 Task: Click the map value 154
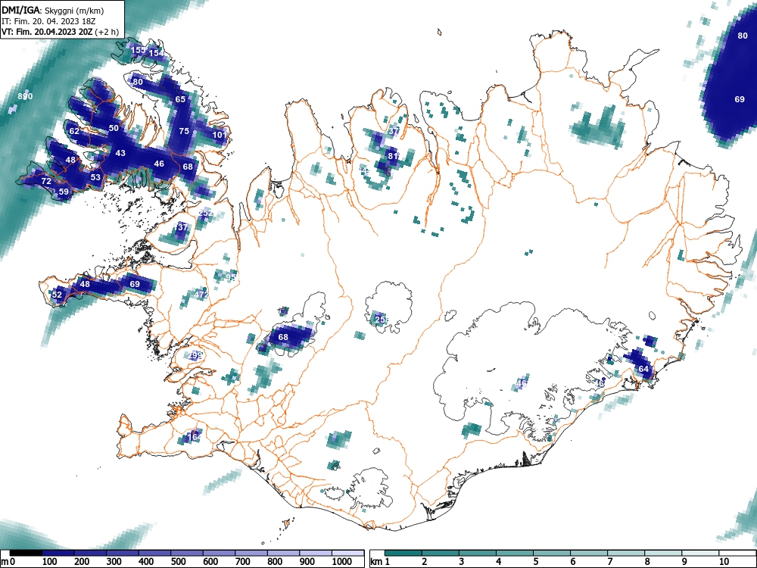[x=156, y=53]
